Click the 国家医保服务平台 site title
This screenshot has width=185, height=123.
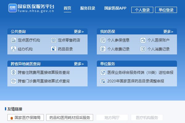[x=36, y=6]
